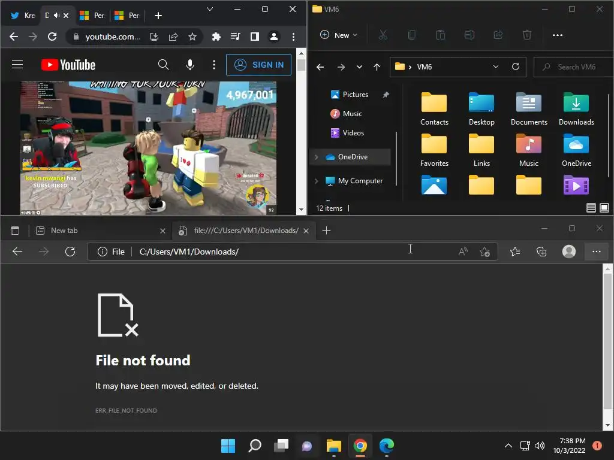Viewport: 614px width, 460px height.
Task: Open Chrome media controls icon
Action: coord(235,37)
